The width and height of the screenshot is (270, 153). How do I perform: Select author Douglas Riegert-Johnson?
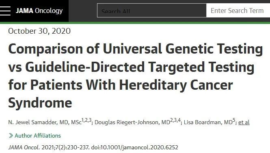(x=132, y=123)
